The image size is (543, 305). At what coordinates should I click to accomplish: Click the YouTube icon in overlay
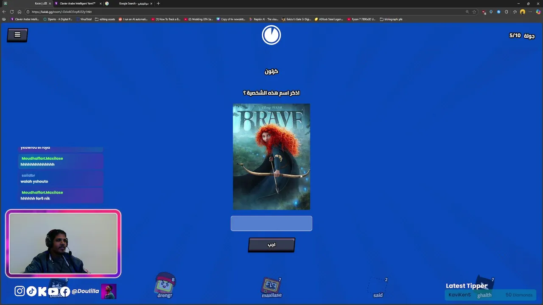point(53,291)
